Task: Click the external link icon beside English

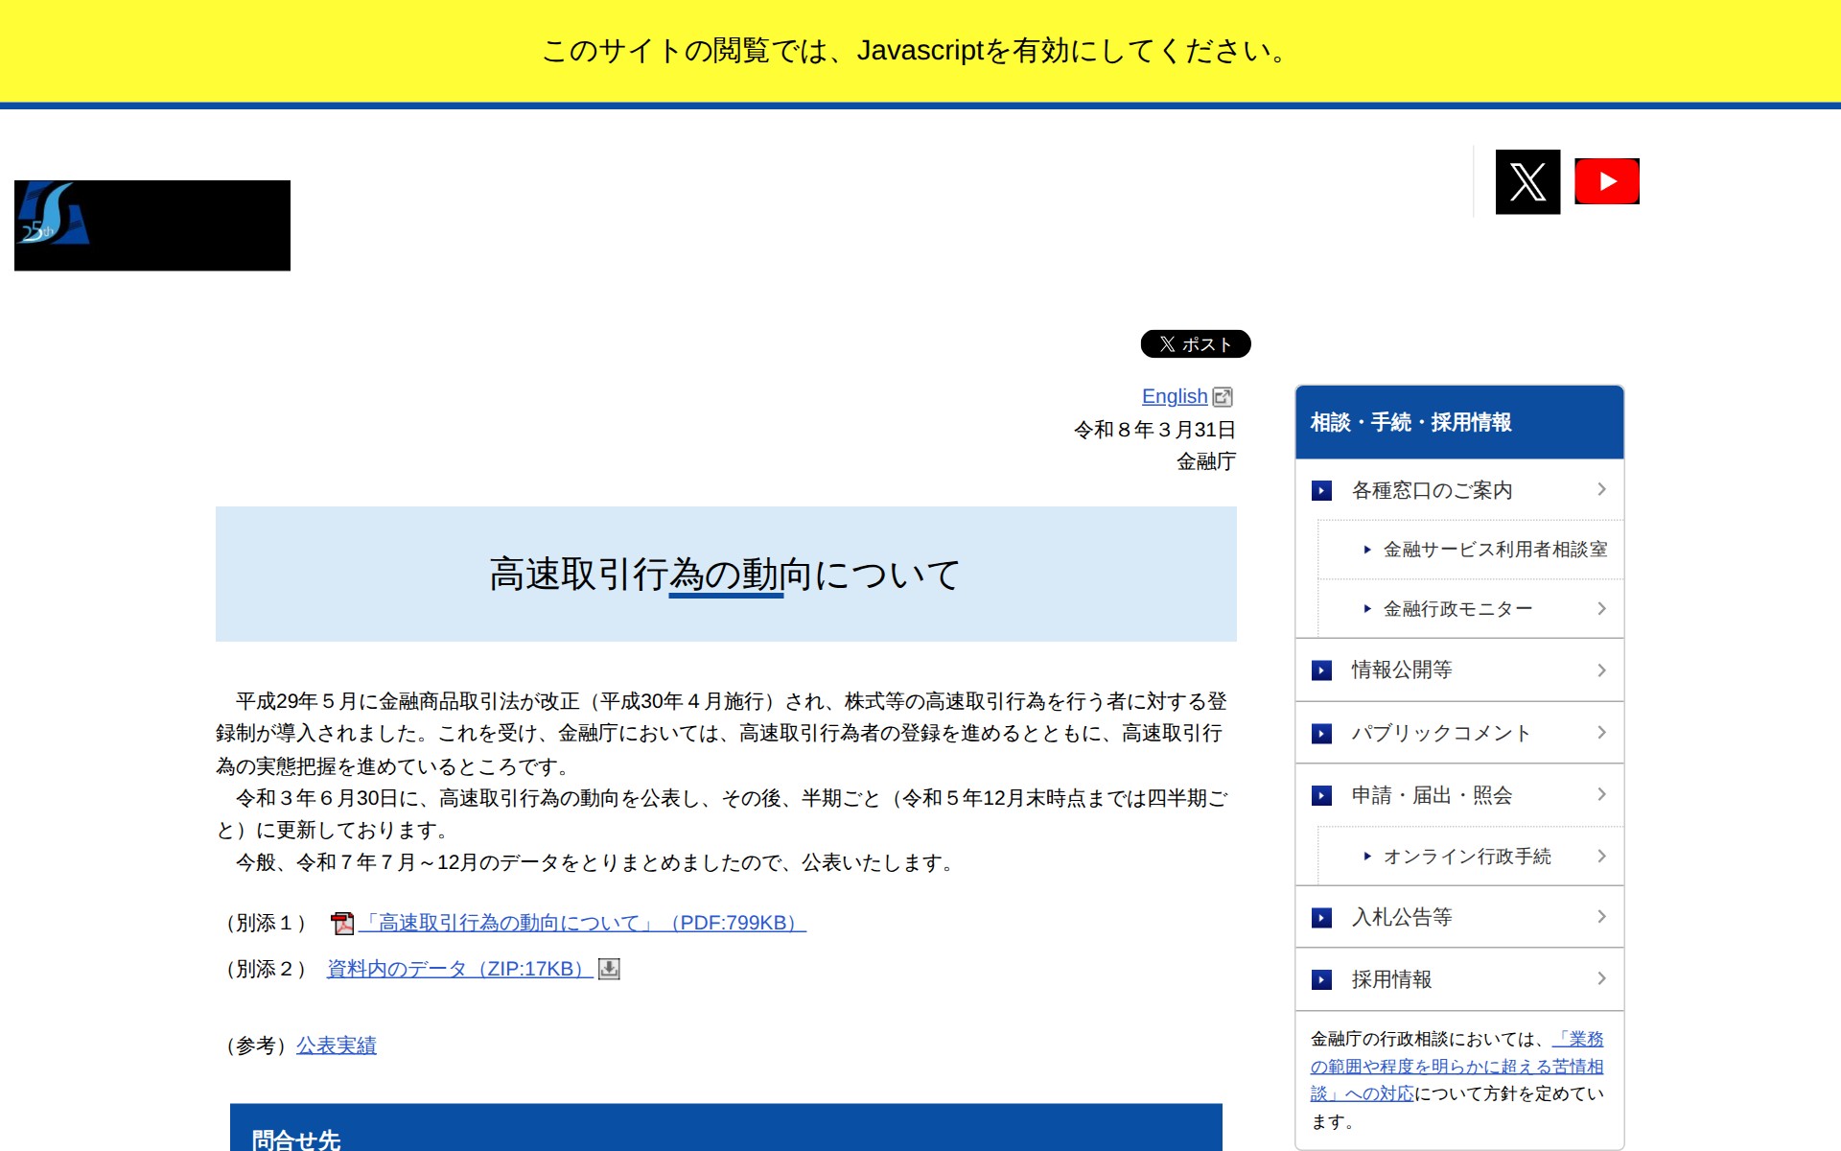Action: point(1223,397)
